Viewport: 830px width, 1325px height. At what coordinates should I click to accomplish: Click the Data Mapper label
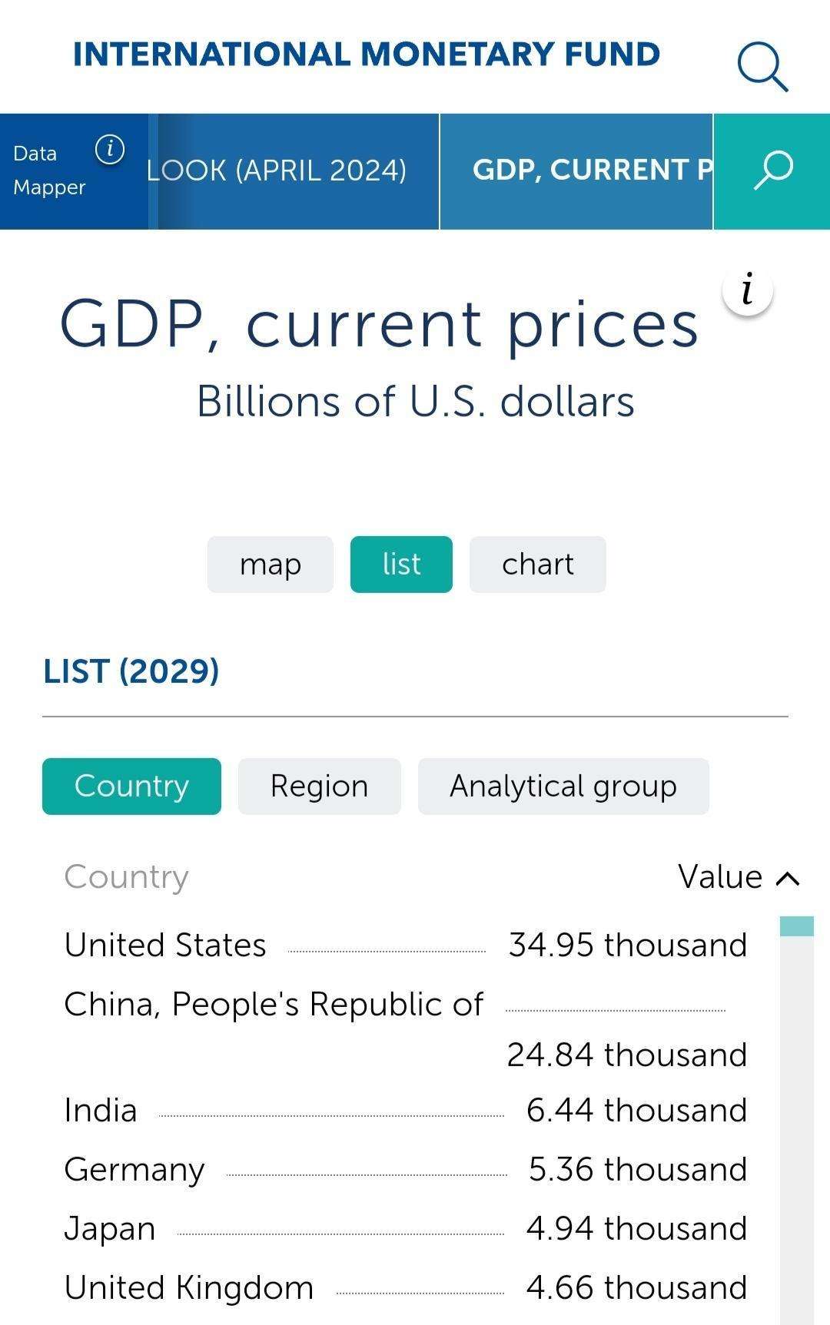49,171
